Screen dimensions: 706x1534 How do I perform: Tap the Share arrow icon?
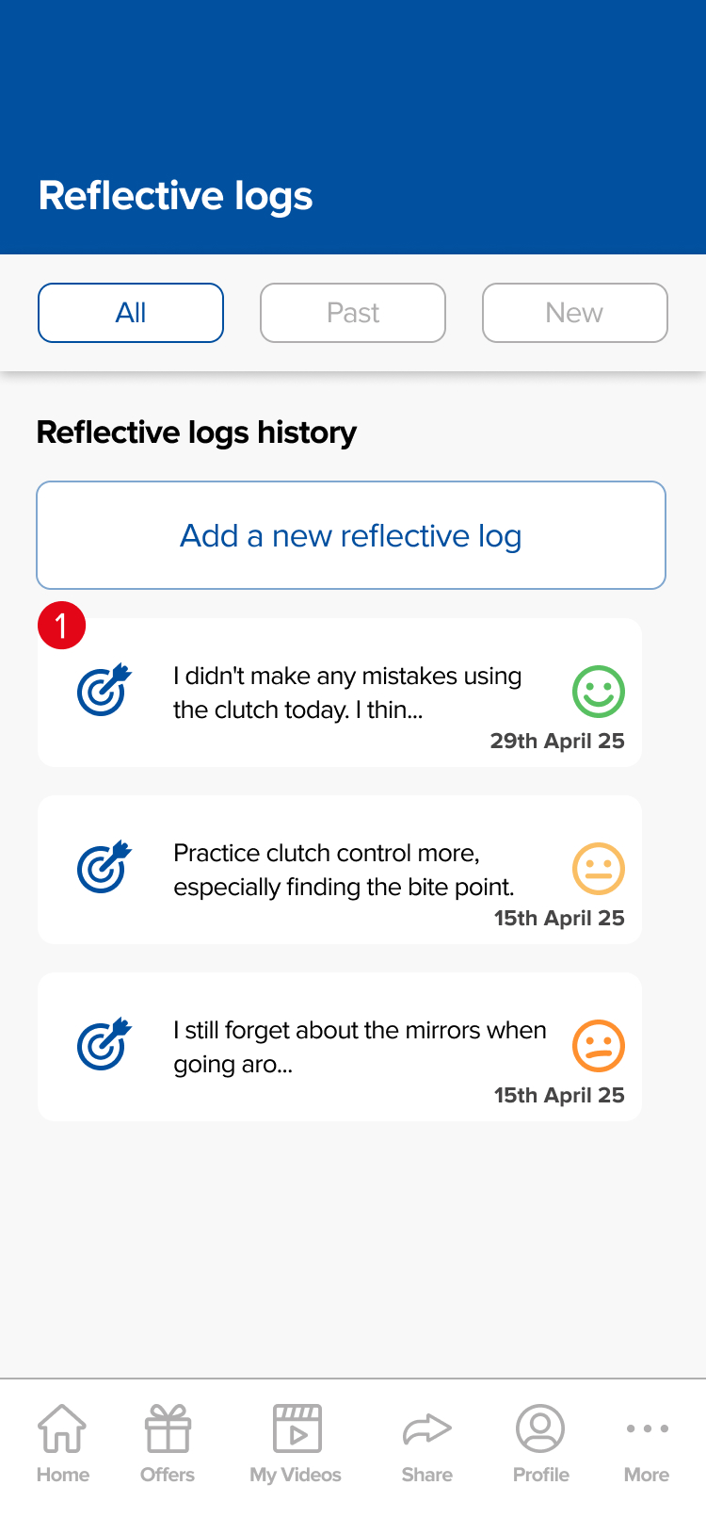(427, 1428)
